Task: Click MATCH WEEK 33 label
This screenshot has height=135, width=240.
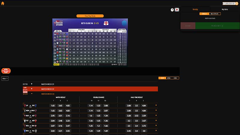Action: point(48,94)
